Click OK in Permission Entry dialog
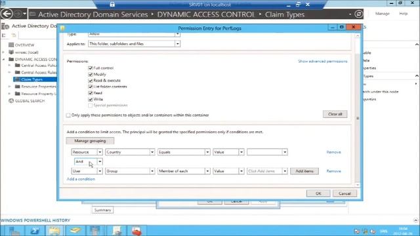 [x=318, y=193]
